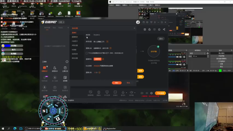233x131 pixels.
Task: Open the OBS transition type dropdown
Action: click(197, 53)
